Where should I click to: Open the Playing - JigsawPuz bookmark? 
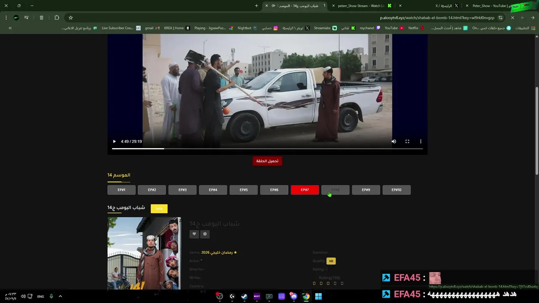click(213, 28)
